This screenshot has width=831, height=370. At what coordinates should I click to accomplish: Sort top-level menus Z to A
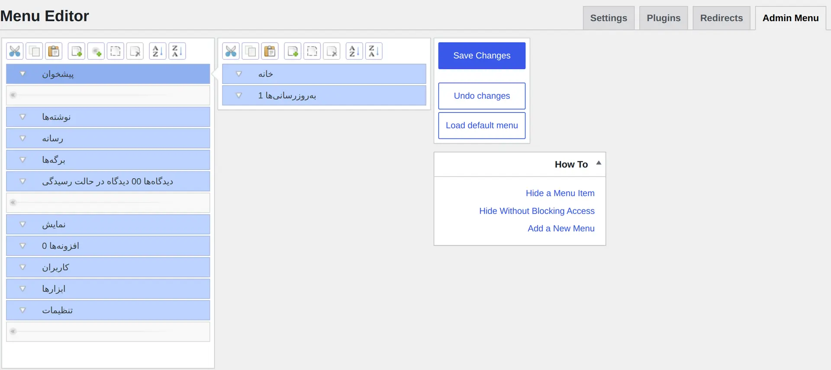177,51
